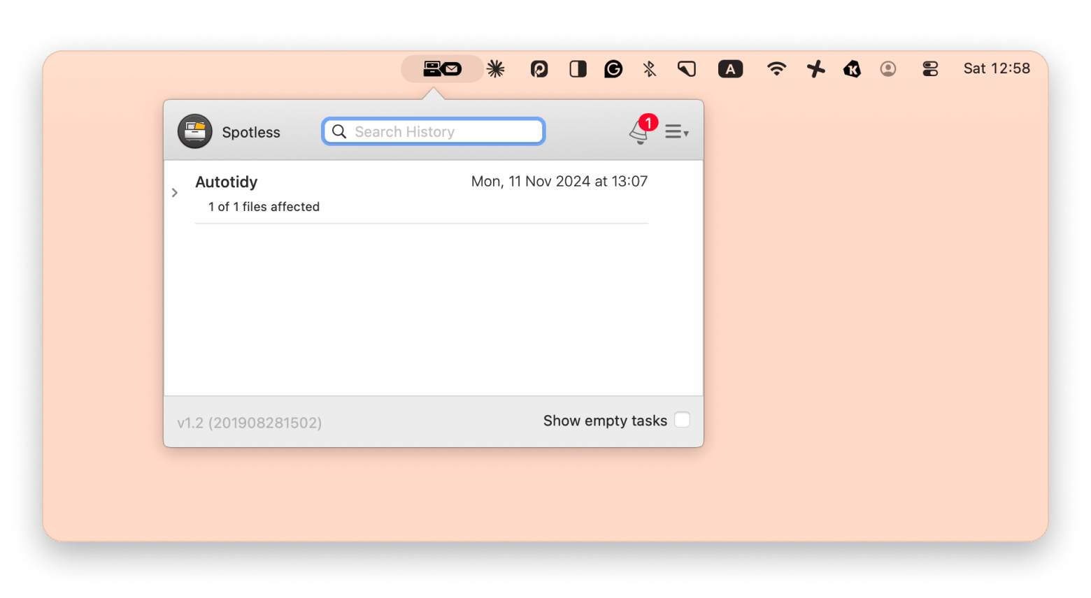
Task: Click version label v1.2 (201908281502)
Action: pyautogui.click(x=250, y=423)
